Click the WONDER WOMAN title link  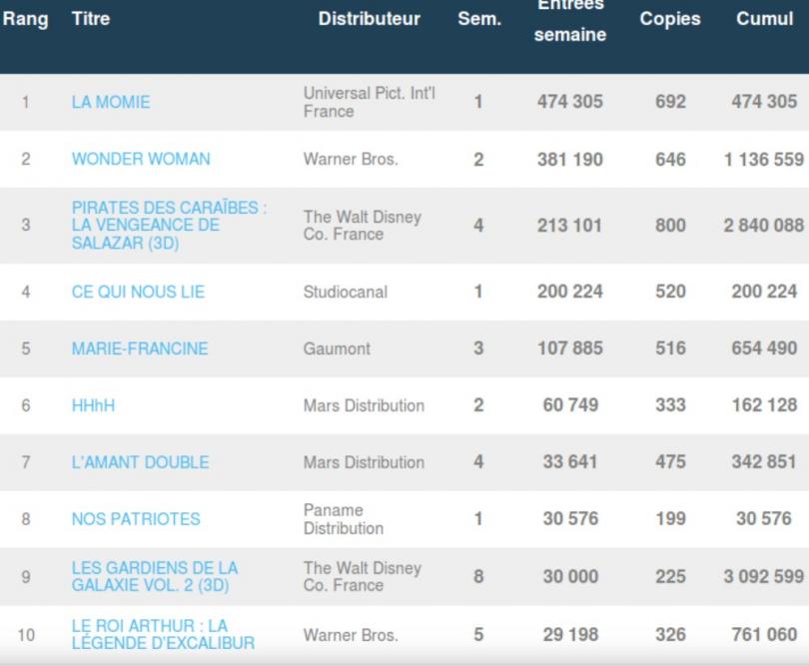141,159
